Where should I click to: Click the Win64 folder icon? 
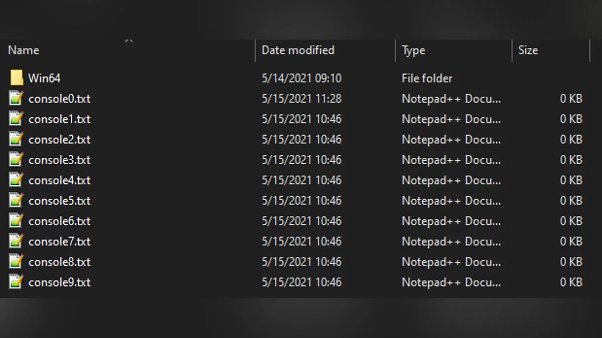17,78
